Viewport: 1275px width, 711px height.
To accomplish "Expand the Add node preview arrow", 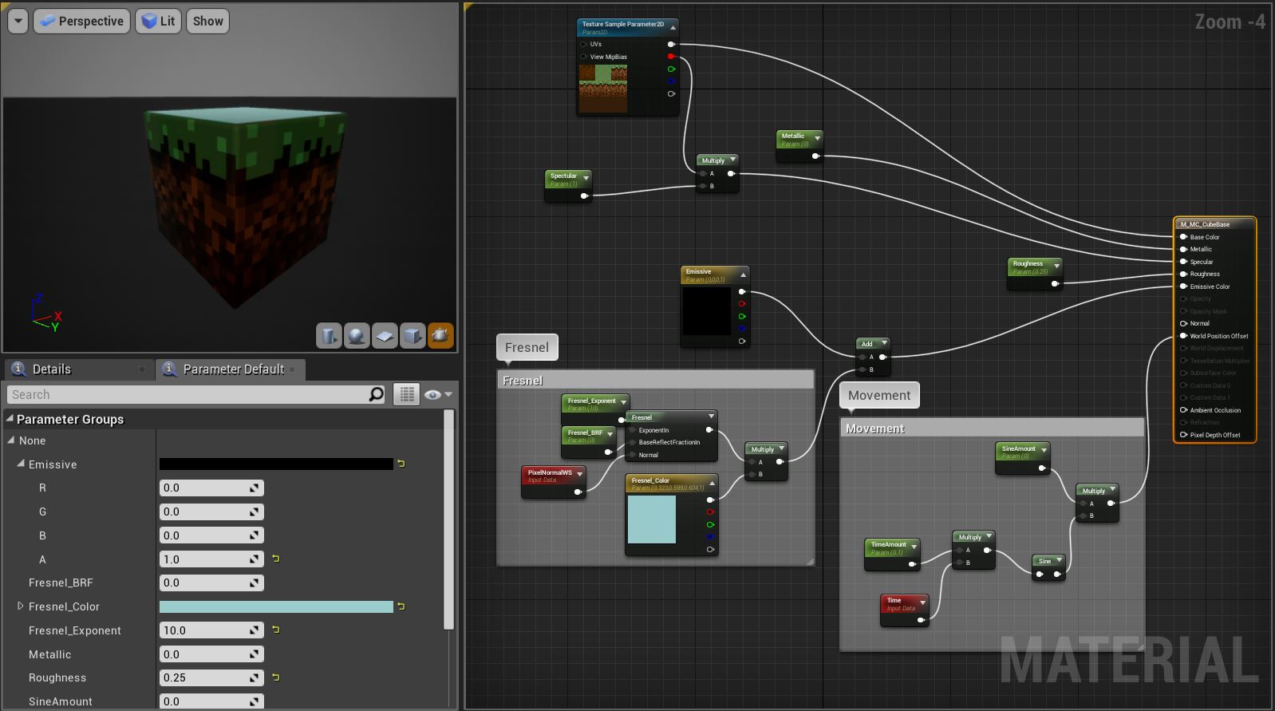I will 883,343.
